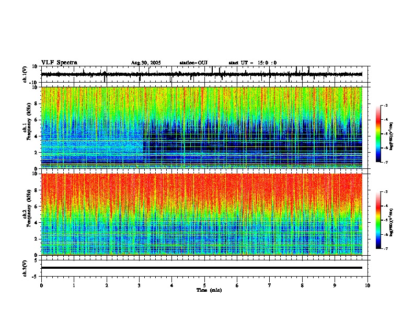The height and width of the screenshot is (320, 414).
Task: Select the ch.2 colorbar log(PSD) unit label
Action: [x=392, y=222]
